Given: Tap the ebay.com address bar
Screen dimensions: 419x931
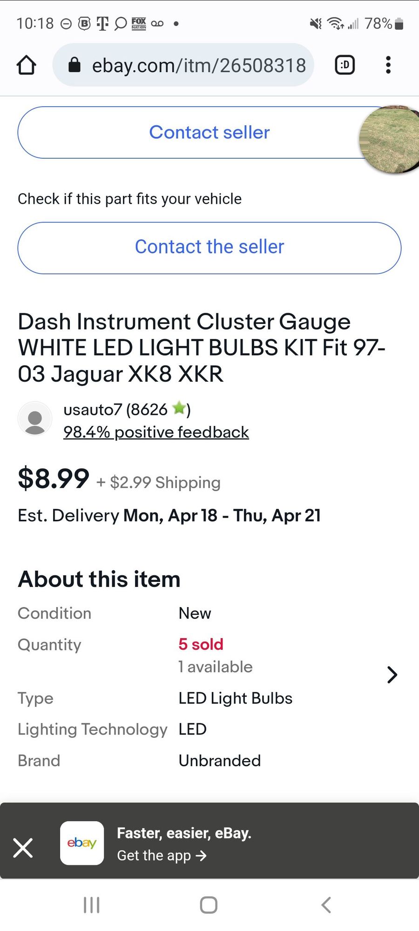Looking at the screenshot, I should click(x=198, y=65).
